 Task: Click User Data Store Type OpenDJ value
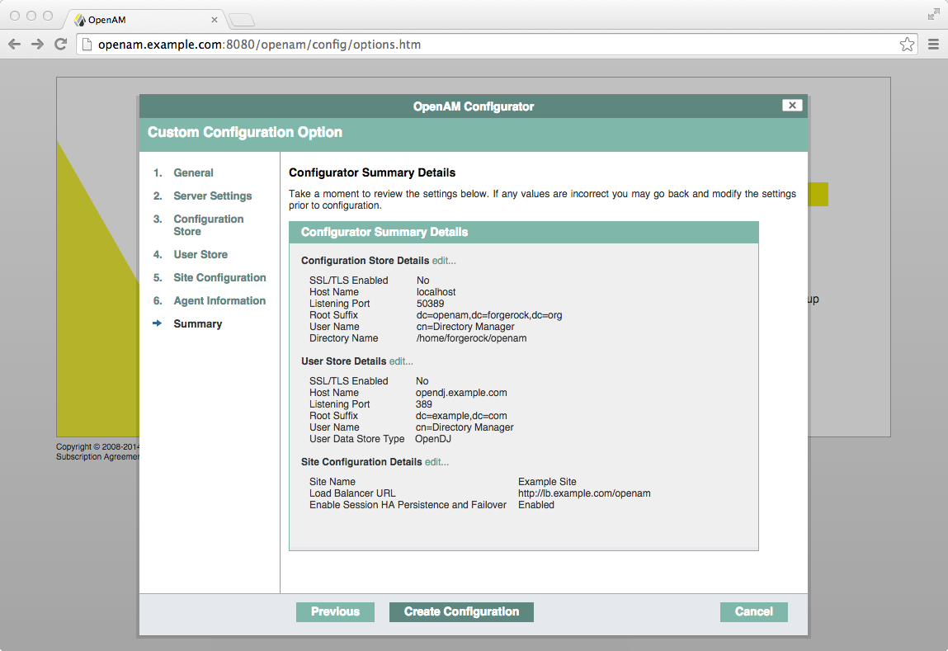pyautogui.click(x=433, y=439)
